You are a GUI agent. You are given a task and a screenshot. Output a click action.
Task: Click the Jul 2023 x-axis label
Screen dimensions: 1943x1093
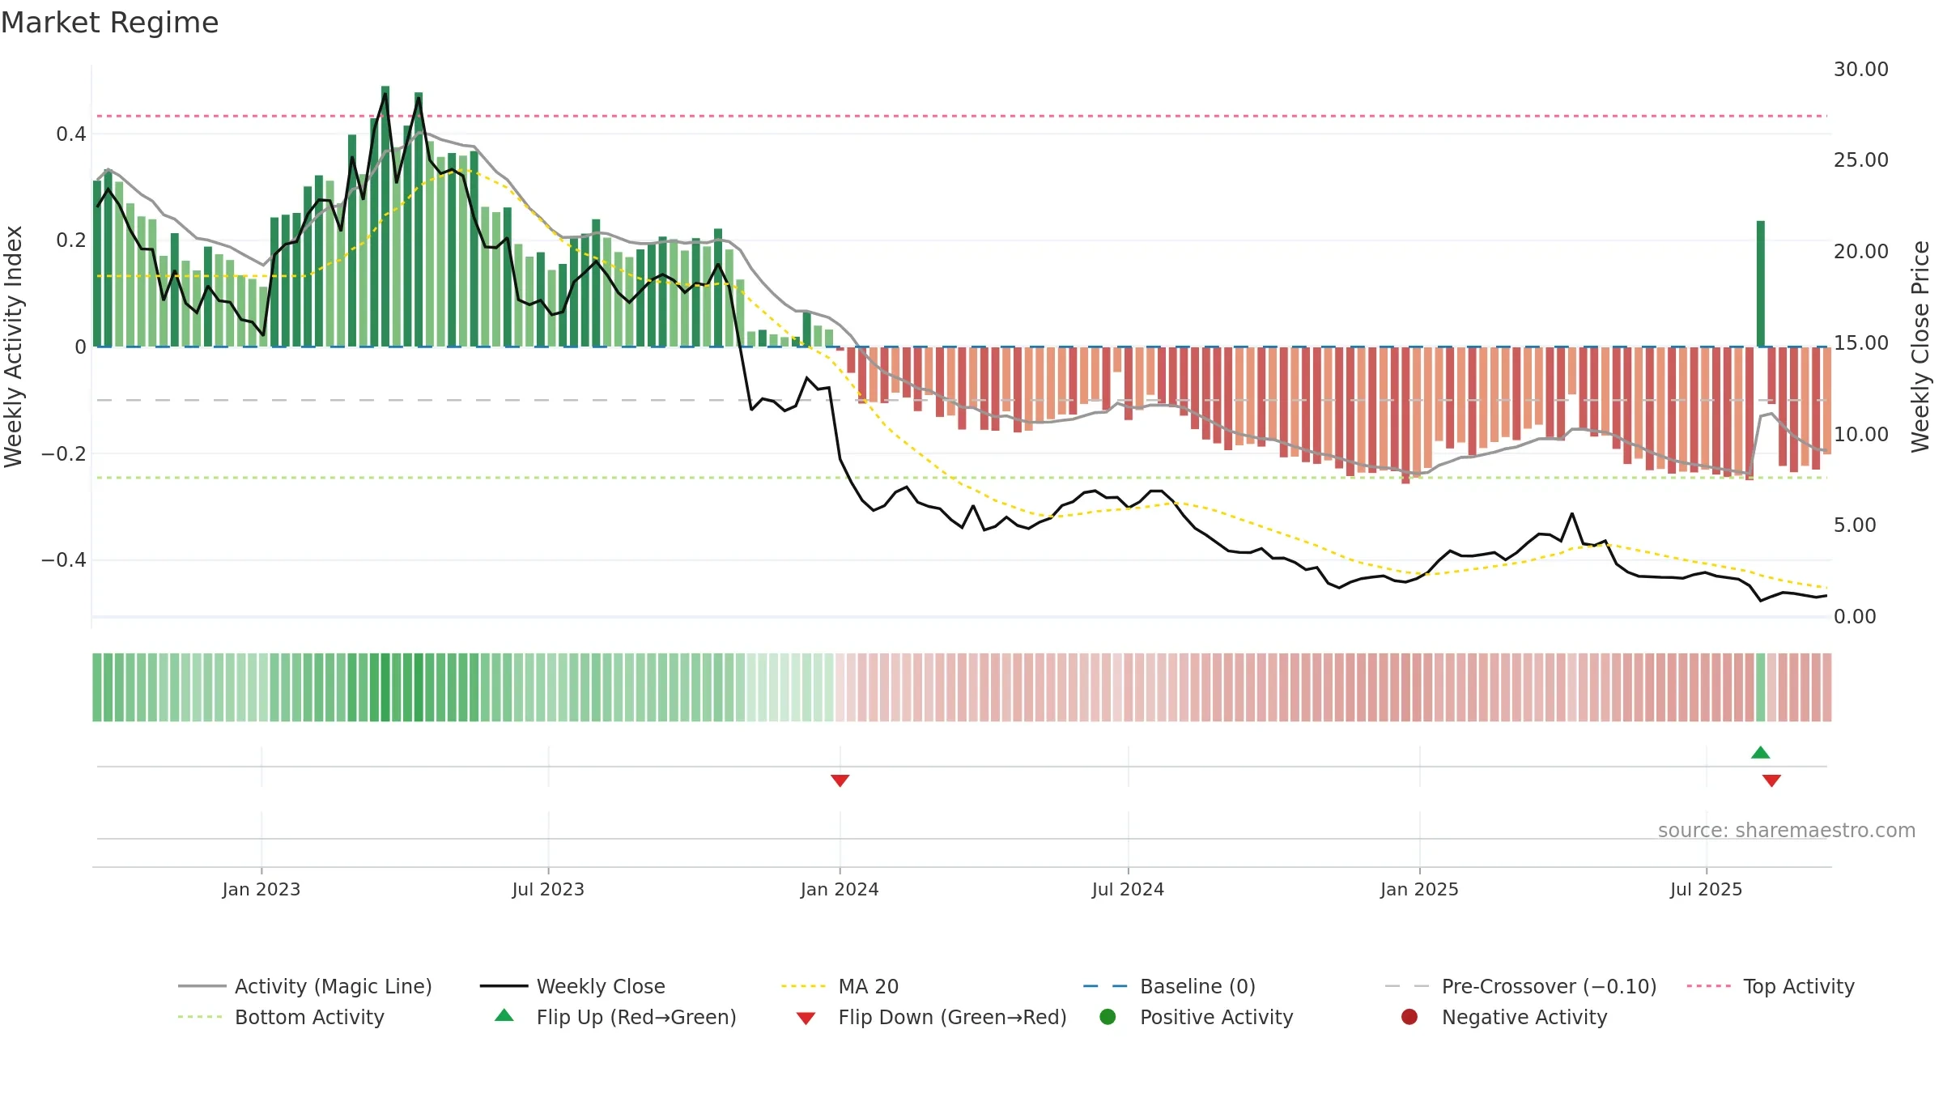(x=548, y=889)
